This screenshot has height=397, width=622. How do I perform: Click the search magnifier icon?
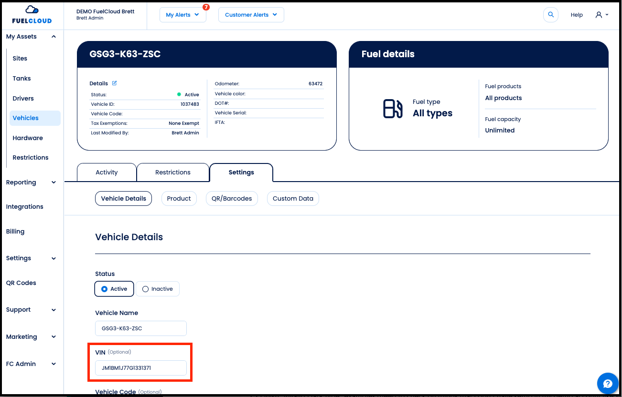[x=551, y=15]
